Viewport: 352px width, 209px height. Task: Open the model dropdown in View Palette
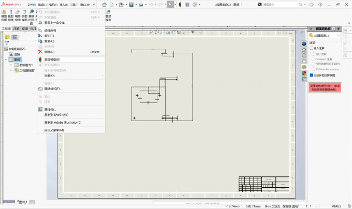[x=338, y=35]
